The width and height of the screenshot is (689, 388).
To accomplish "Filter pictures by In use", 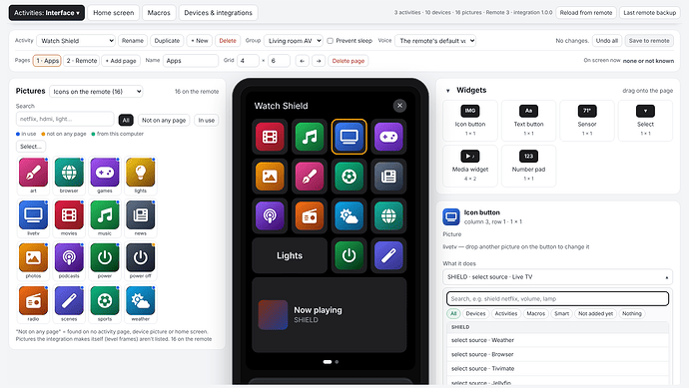I will 206,120.
